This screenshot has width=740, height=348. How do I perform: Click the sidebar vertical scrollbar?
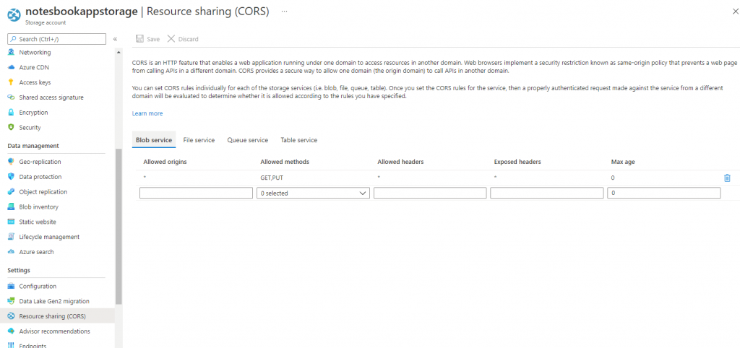119,224
